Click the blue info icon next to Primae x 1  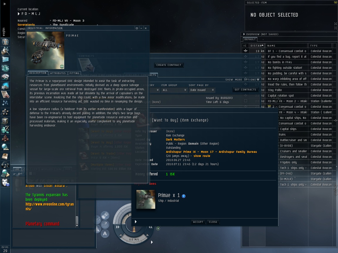click(x=184, y=196)
